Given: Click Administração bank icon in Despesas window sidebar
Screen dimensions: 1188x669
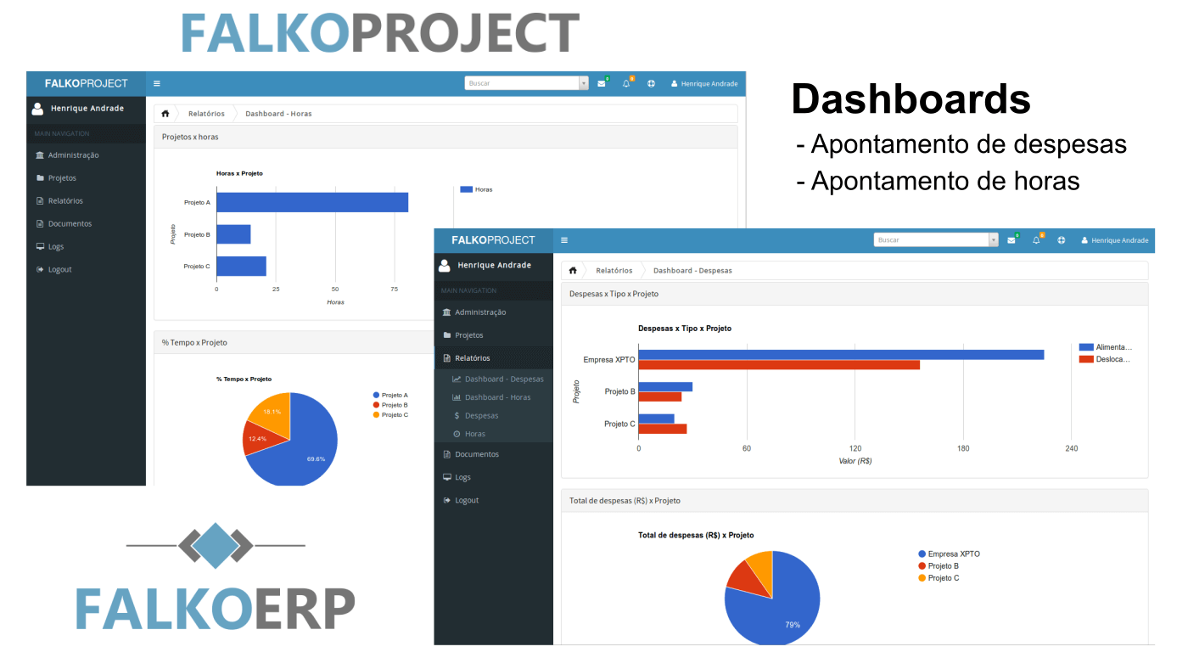Looking at the screenshot, I should click(x=447, y=312).
